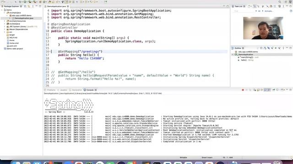Click the Open Perspective icon at the top right
293x164 pixels.
pos(286,2)
